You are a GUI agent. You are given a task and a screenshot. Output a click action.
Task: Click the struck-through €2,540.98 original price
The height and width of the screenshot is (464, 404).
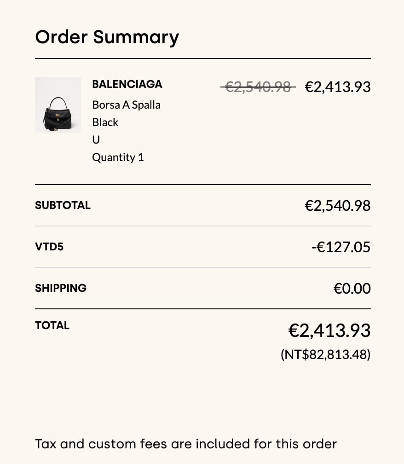click(258, 87)
